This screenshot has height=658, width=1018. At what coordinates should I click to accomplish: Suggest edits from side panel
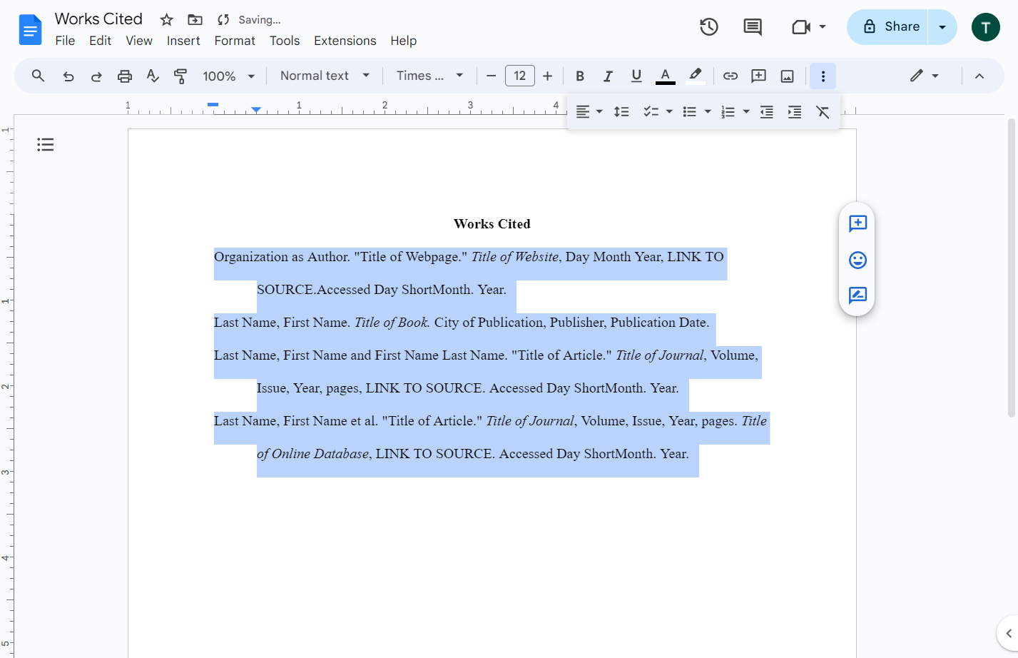[x=857, y=295]
